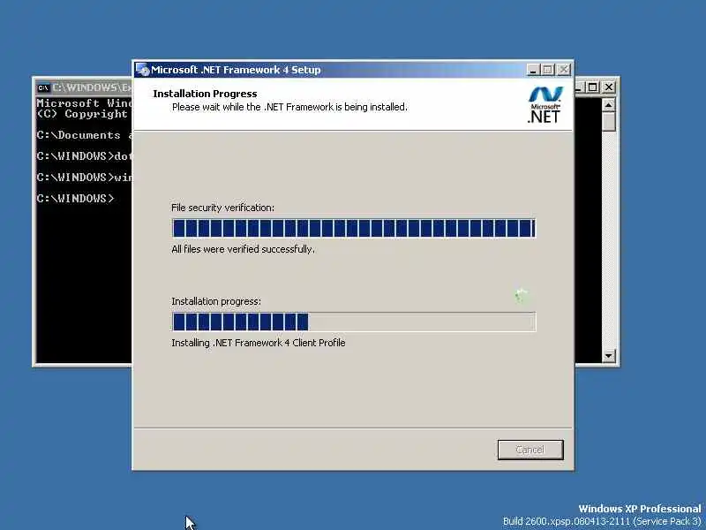Click the File security verification progress bar

click(354, 228)
